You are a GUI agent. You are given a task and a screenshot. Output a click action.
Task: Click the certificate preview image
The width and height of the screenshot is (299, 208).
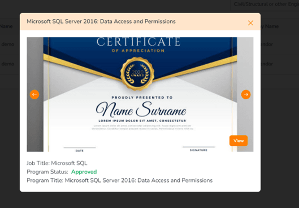coord(140,94)
